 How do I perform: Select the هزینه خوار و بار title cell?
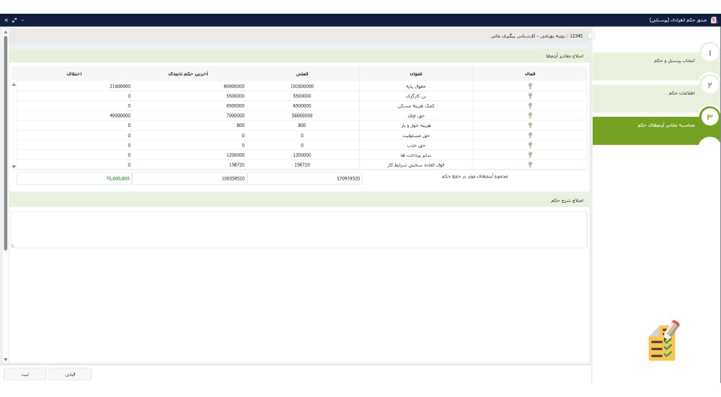point(416,126)
